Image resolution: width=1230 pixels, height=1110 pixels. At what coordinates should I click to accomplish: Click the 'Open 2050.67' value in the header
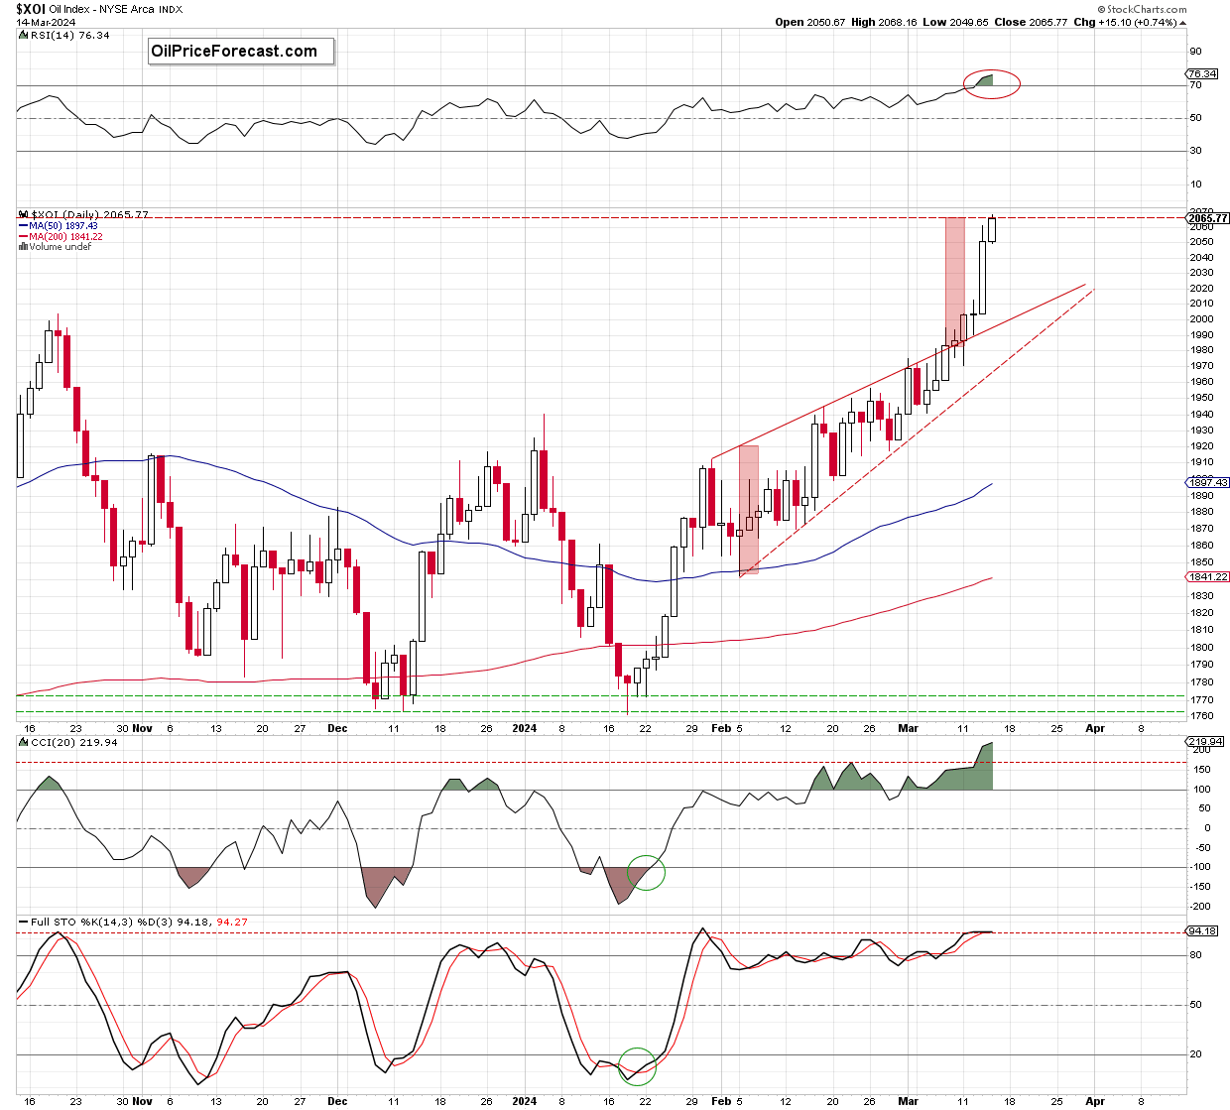coord(810,22)
